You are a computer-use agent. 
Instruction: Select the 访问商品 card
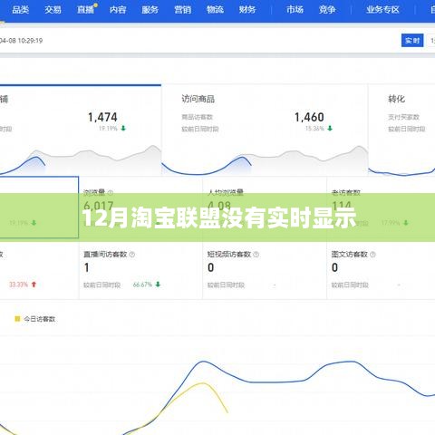coord(265,130)
